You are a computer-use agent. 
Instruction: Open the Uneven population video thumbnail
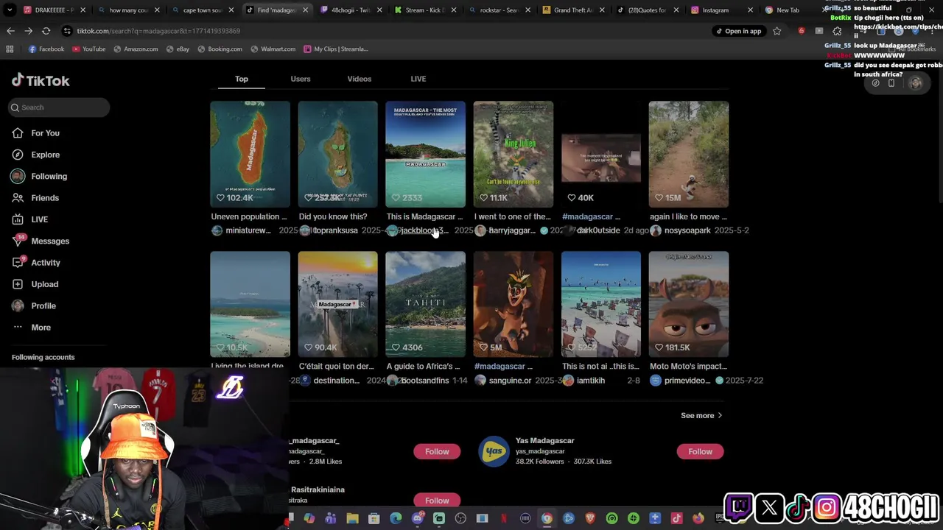250,154
